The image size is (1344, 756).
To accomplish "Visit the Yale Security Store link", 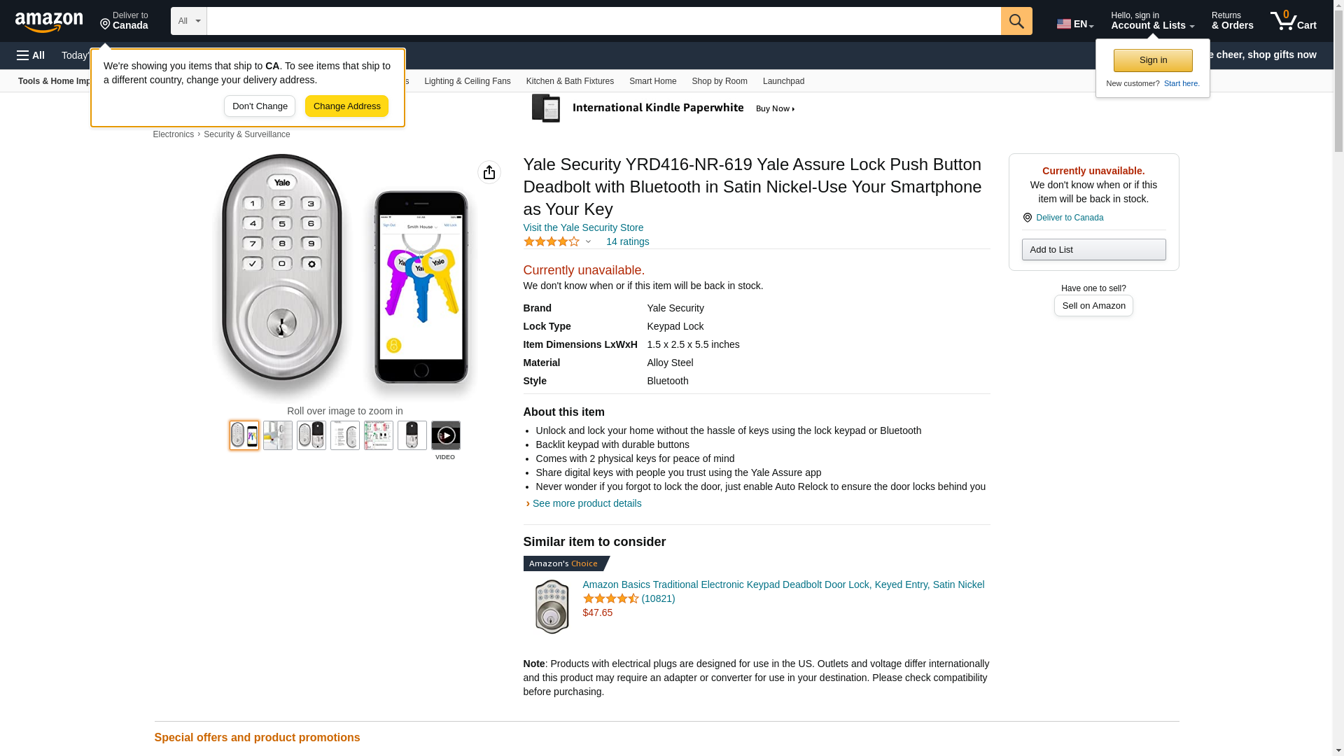I will [582, 227].
